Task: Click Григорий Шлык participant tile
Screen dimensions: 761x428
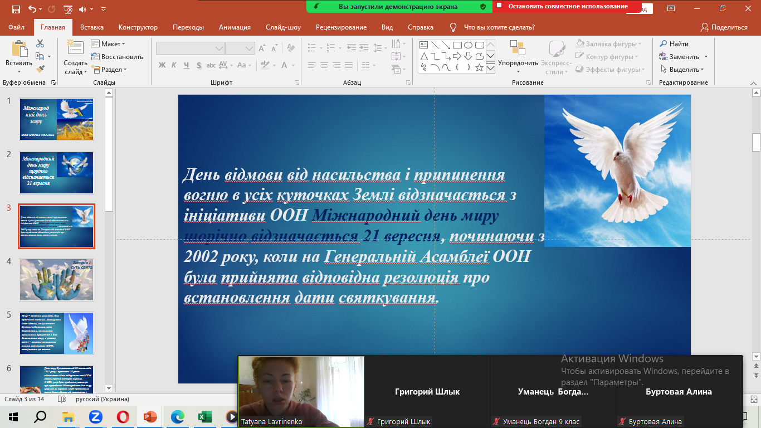Action: pyautogui.click(x=427, y=392)
